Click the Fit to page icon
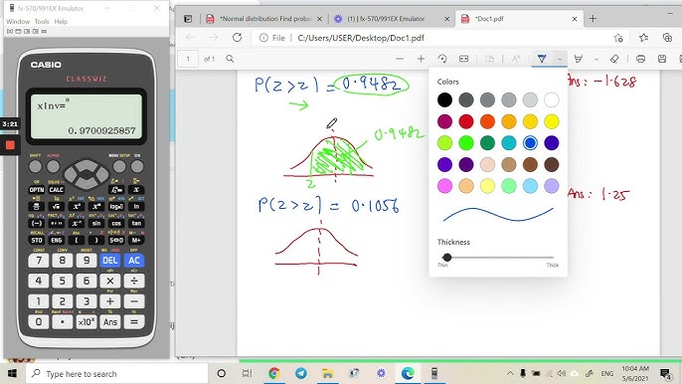The height and width of the screenshot is (384, 682). coord(463,59)
